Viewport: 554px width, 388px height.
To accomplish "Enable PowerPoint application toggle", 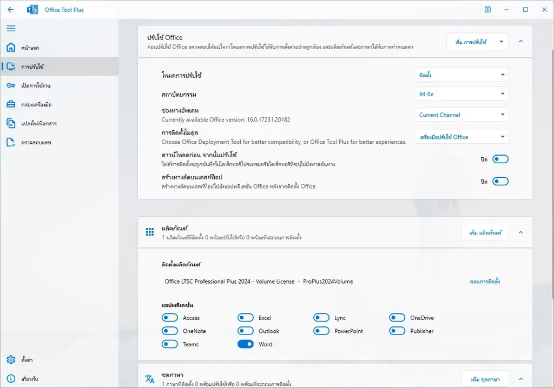I will (321, 331).
